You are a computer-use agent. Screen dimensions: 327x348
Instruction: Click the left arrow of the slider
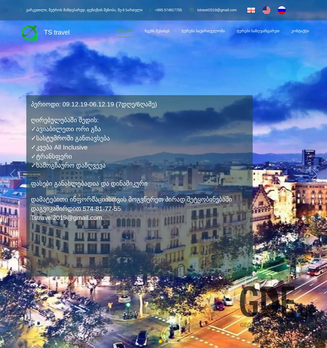coord(13,174)
